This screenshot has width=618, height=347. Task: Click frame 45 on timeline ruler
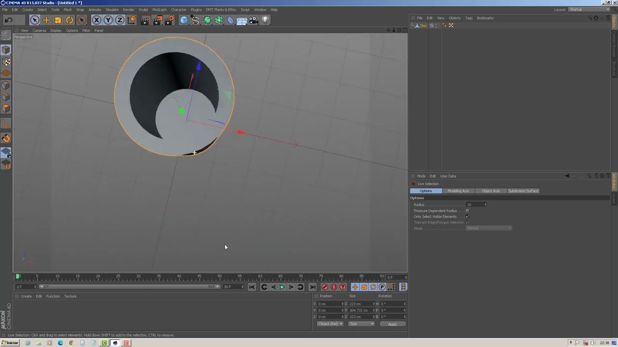199,277
